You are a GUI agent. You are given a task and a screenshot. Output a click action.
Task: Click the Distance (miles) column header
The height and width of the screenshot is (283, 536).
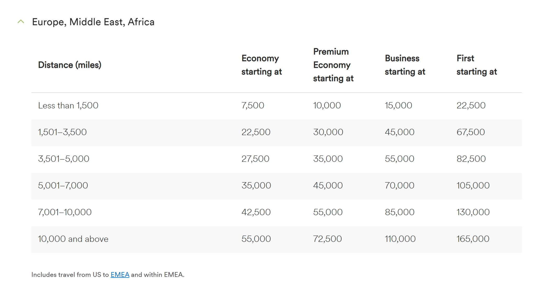point(70,65)
